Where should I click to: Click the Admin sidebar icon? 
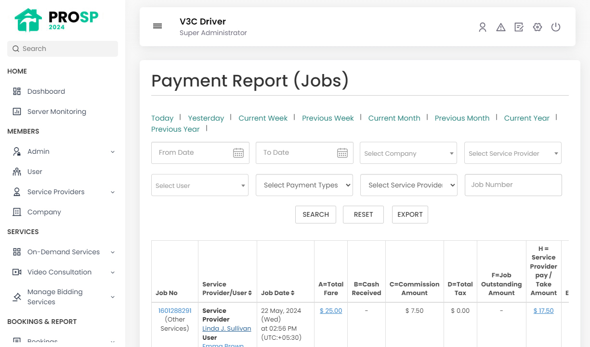pos(17,151)
